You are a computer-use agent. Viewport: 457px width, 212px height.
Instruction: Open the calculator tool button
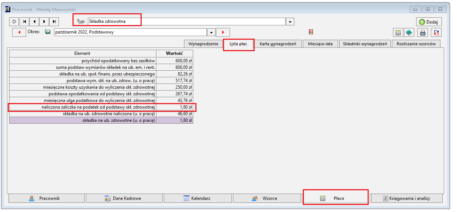pyautogui.click(x=398, y=32)
